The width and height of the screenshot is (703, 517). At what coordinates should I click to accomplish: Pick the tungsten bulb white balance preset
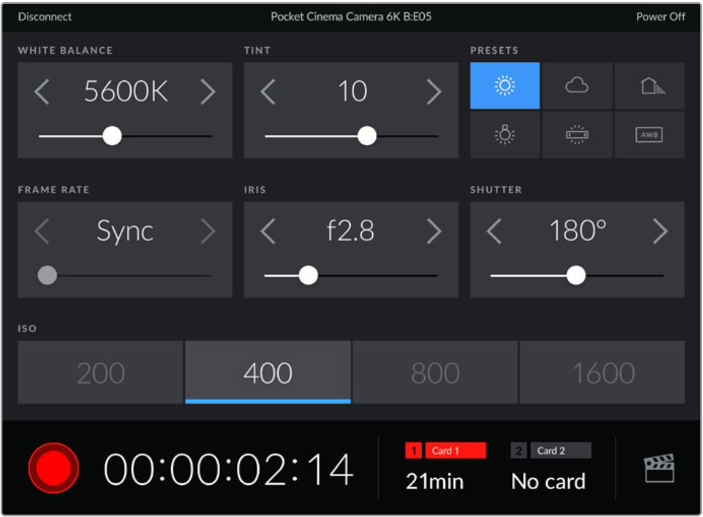[x=505, y=135]
